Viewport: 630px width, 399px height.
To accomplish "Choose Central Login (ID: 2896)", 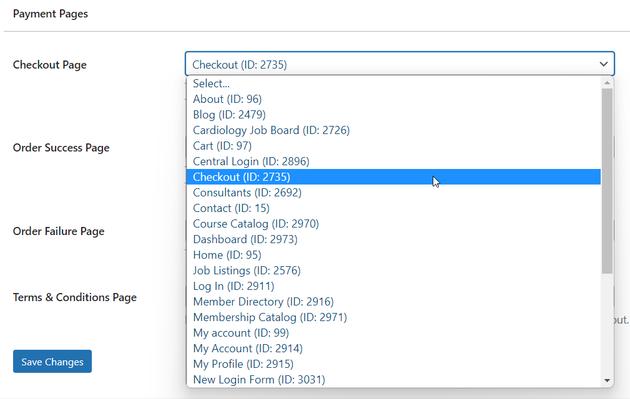I will pyautogui.click(x=393, y=161).
